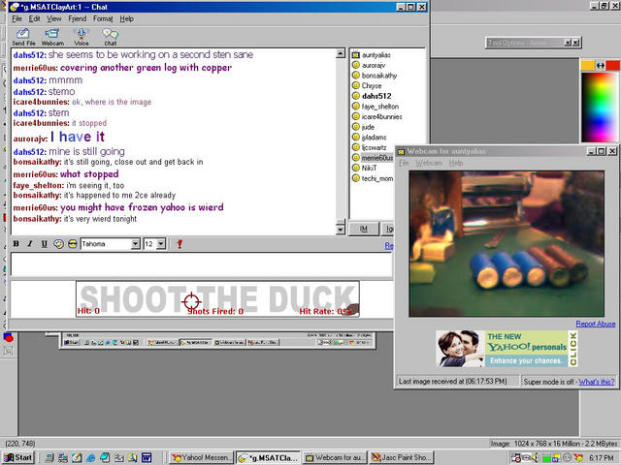621x465 pixels.
Task: Swap foreground and background colors arrow
Action: 601,65
